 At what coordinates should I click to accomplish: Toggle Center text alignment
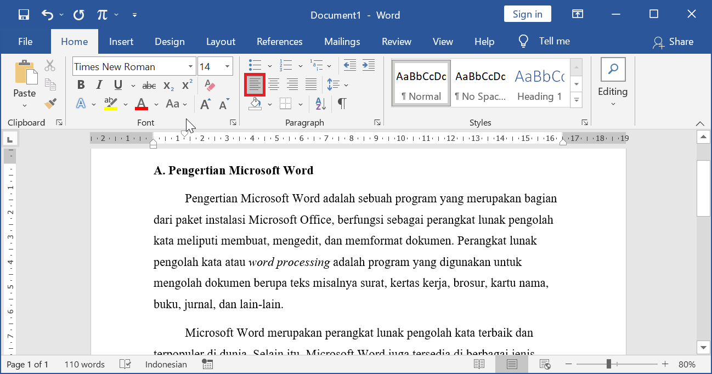[x=274, y=84]
